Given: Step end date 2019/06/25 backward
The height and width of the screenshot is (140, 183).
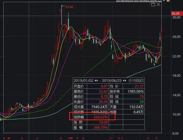Looking at the screenshot, I should point(123,81).
